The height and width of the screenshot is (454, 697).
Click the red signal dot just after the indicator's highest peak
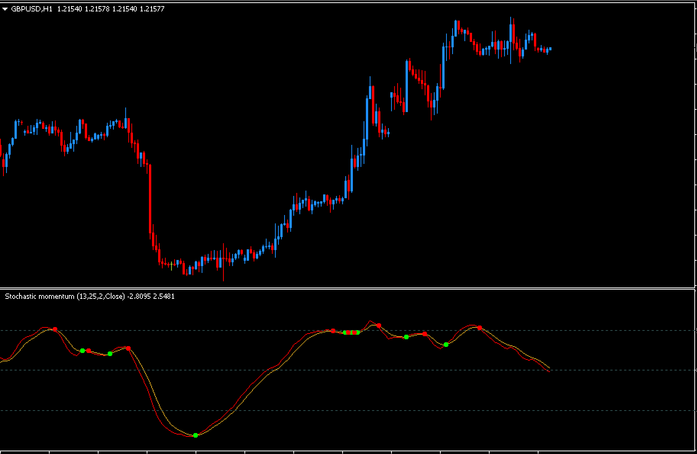(379, 326)
